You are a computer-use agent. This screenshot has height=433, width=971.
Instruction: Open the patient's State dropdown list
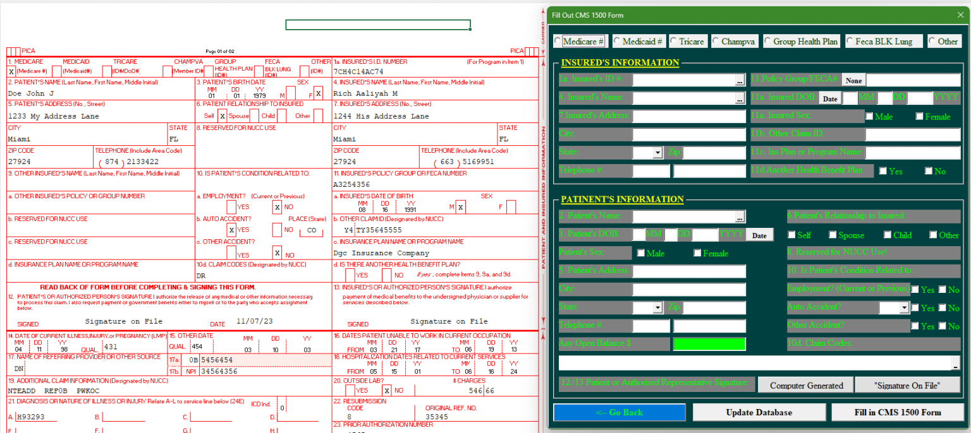(x=657, y=308)
